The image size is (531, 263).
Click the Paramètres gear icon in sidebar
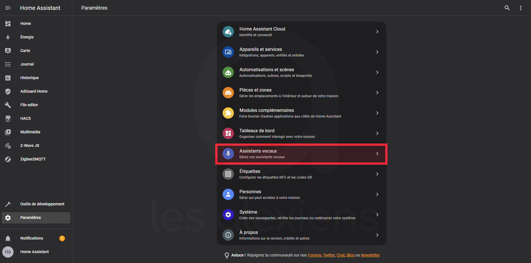point(8,218)
